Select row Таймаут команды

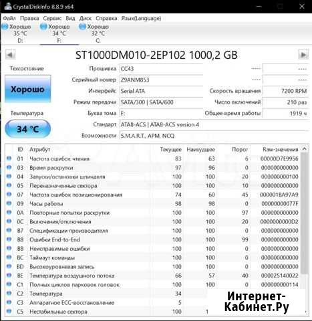[152, 257]
